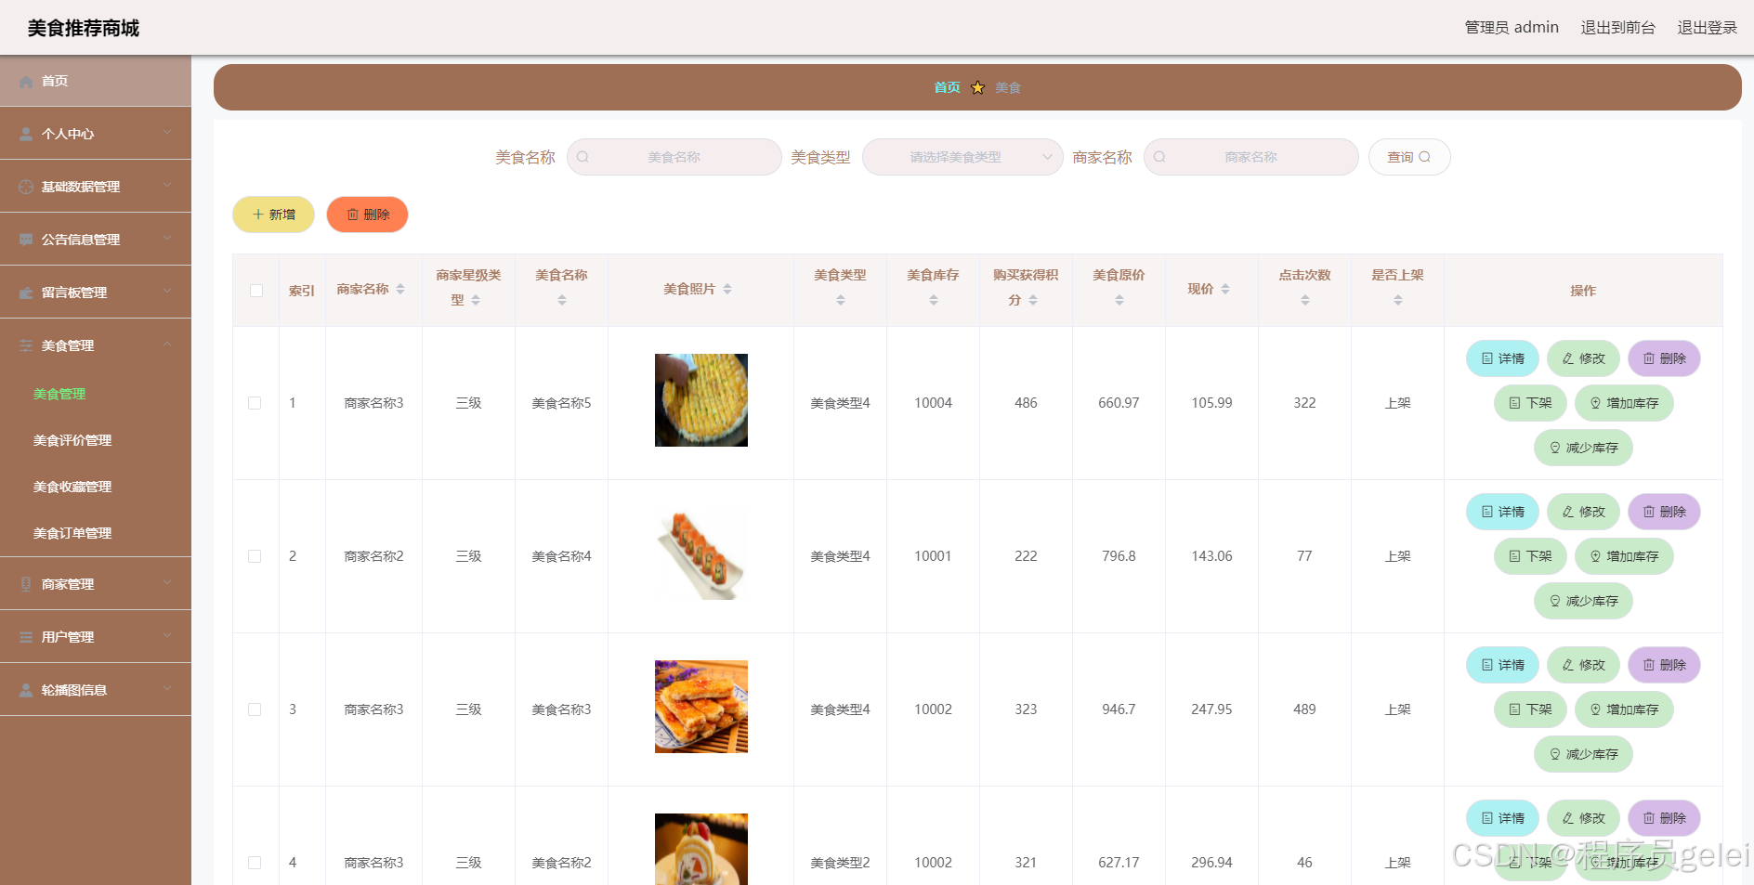Click 下架 for 美食名称5 row

tap(1530, 403)
